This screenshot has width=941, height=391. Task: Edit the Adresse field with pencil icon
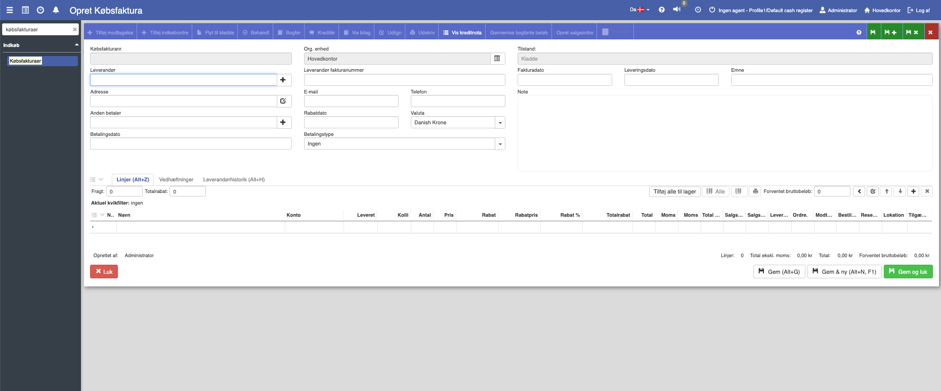pyautogui.click(x=283, y=101)
